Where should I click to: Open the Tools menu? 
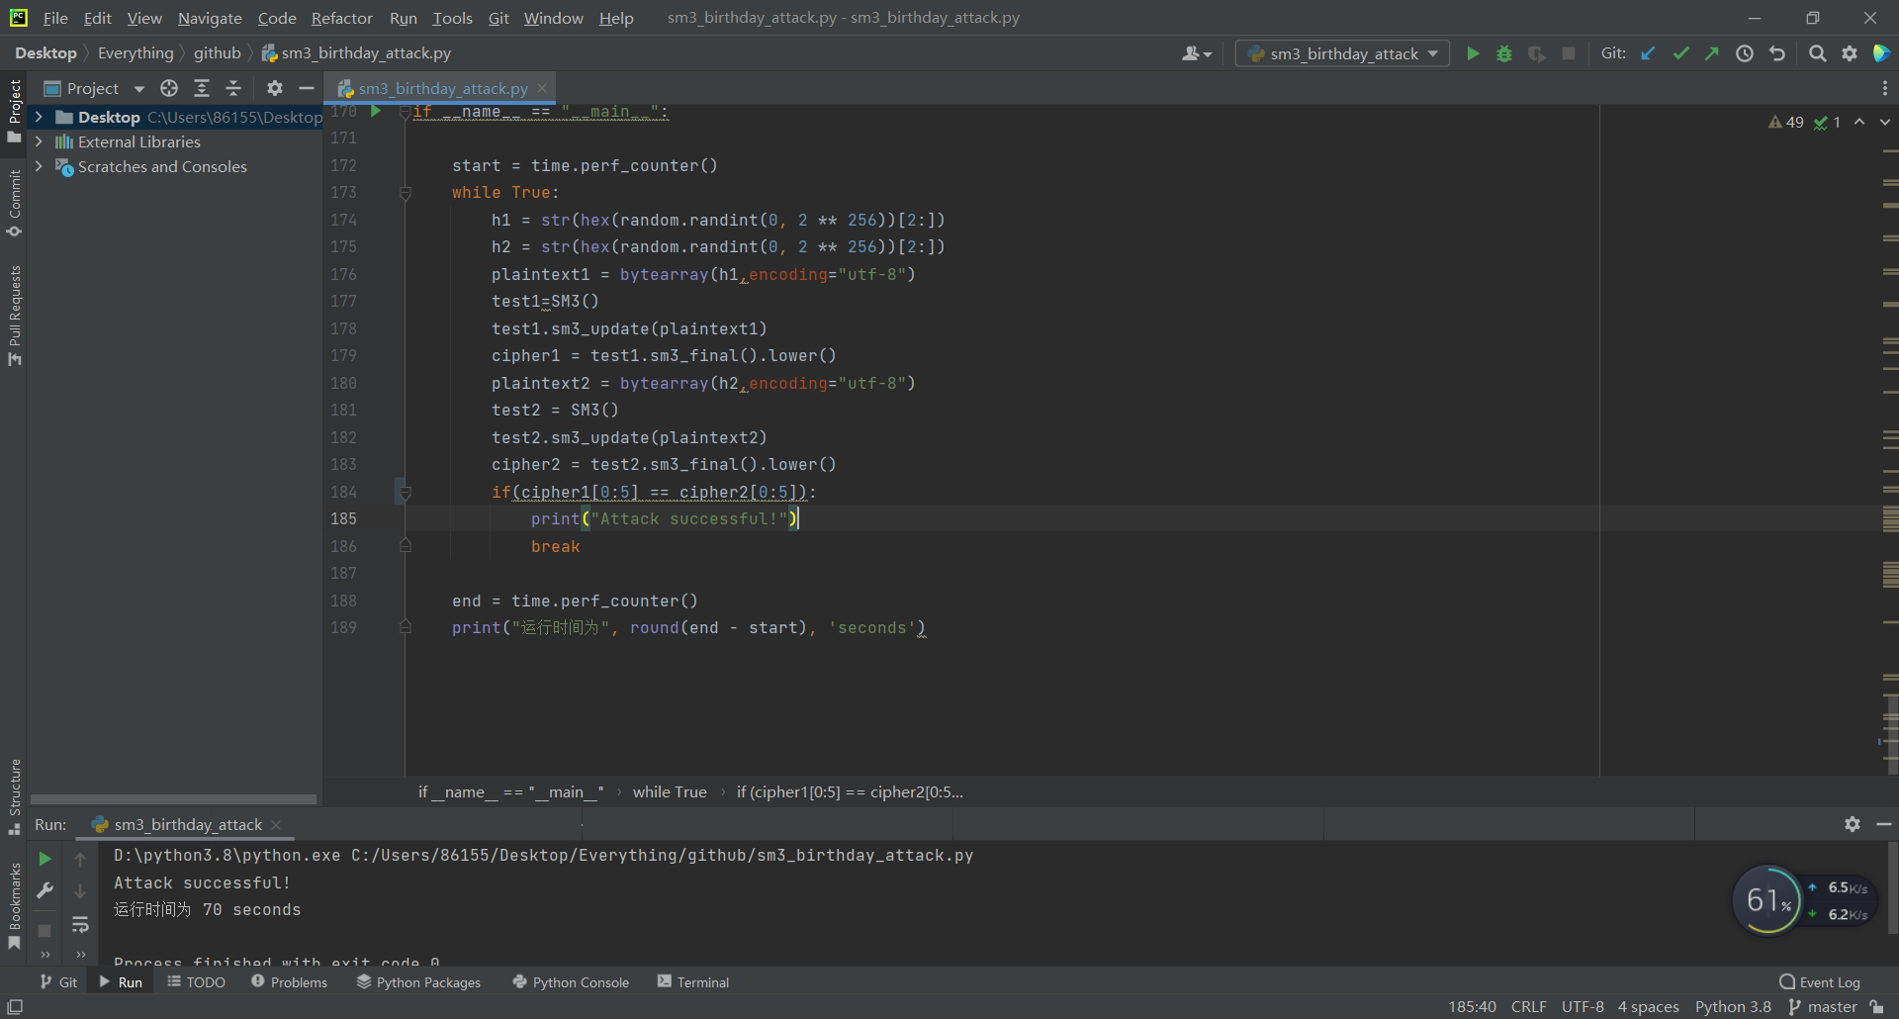tap(452, 18)
